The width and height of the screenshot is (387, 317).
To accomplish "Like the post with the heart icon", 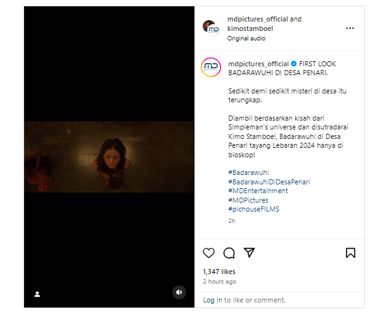I will point(209,253).
